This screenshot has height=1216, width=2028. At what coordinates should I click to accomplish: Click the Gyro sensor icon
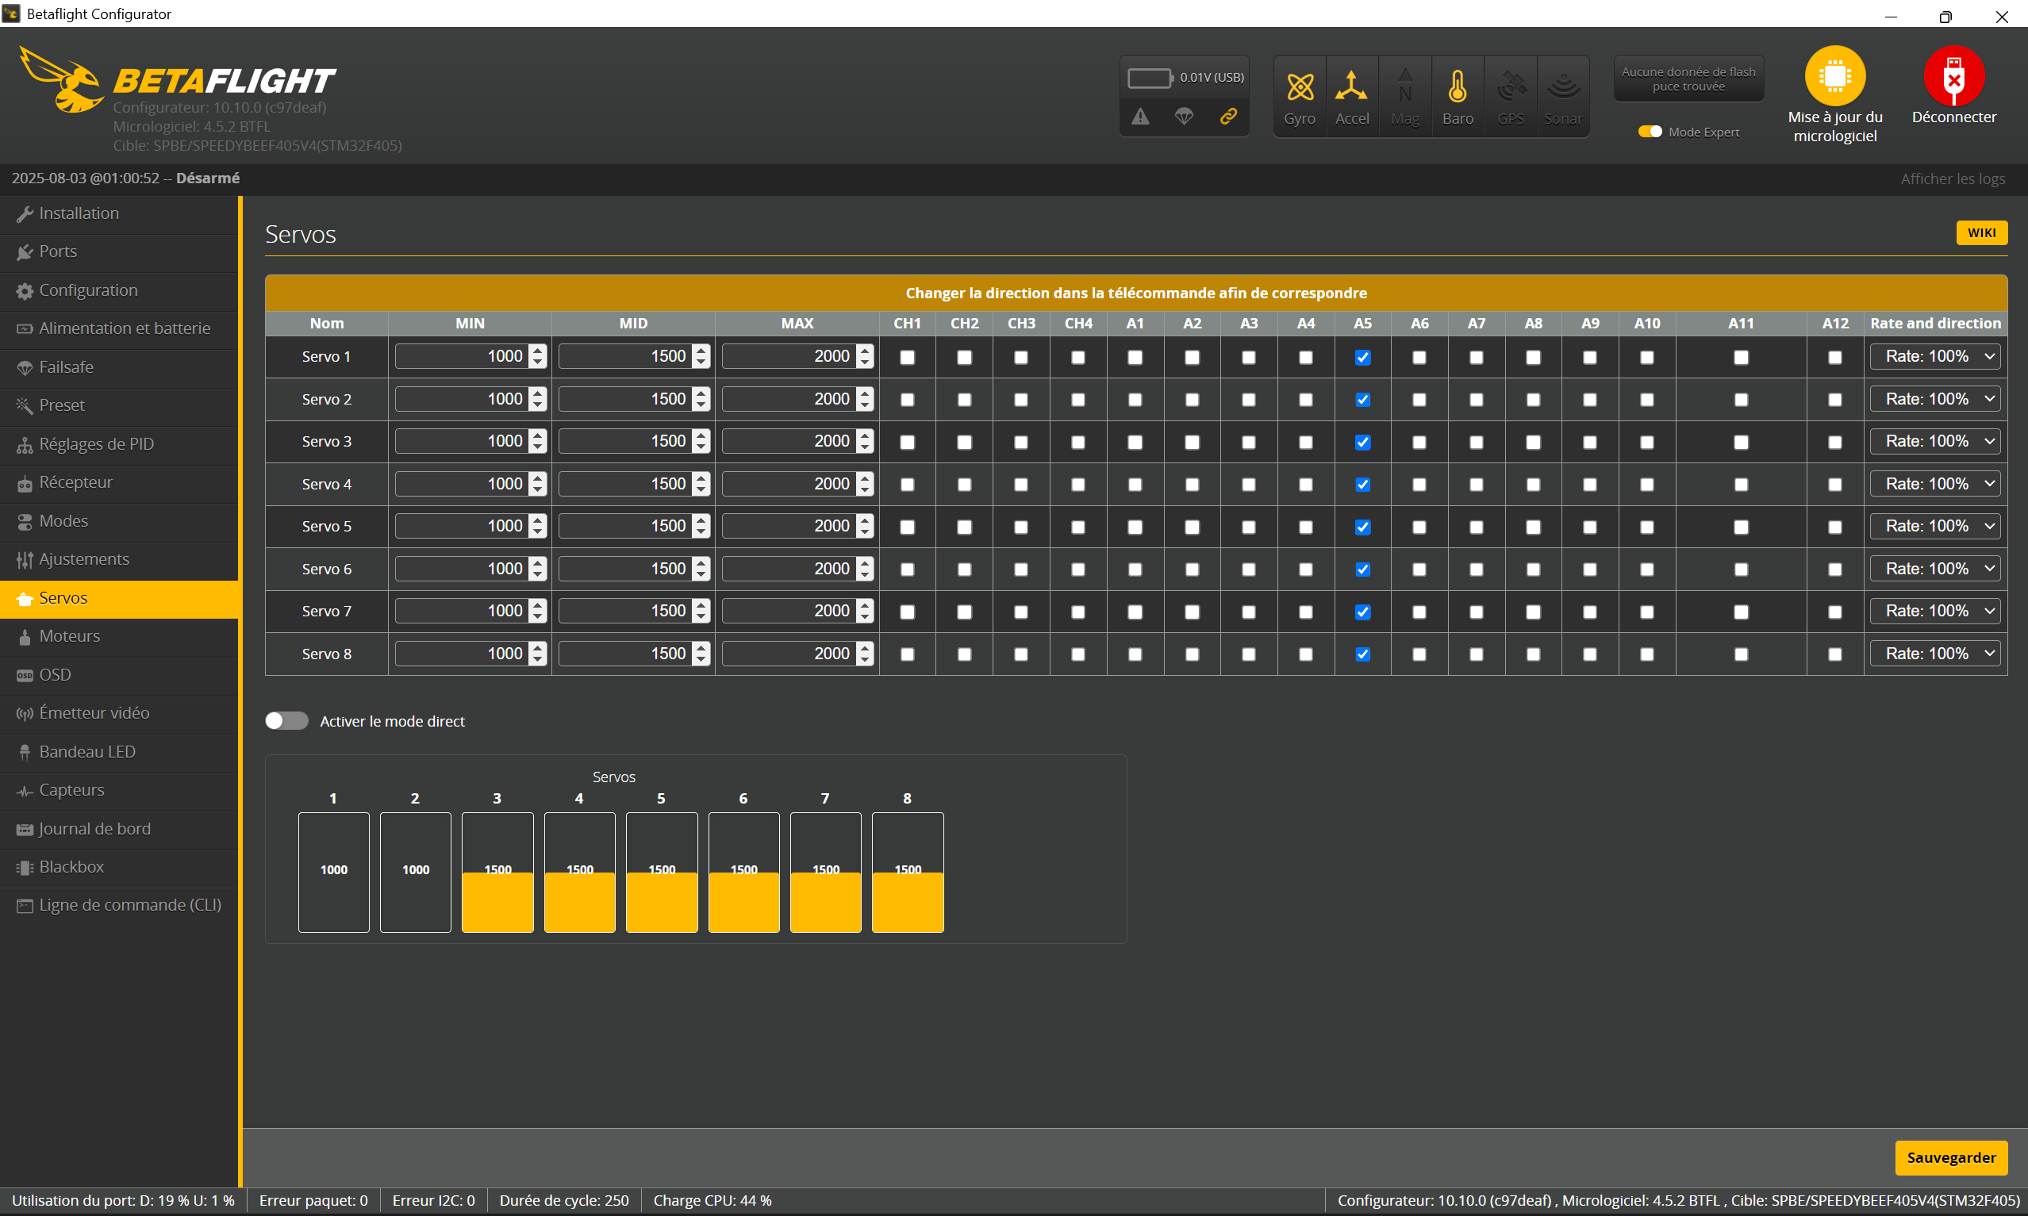[x=1300, y=89]
